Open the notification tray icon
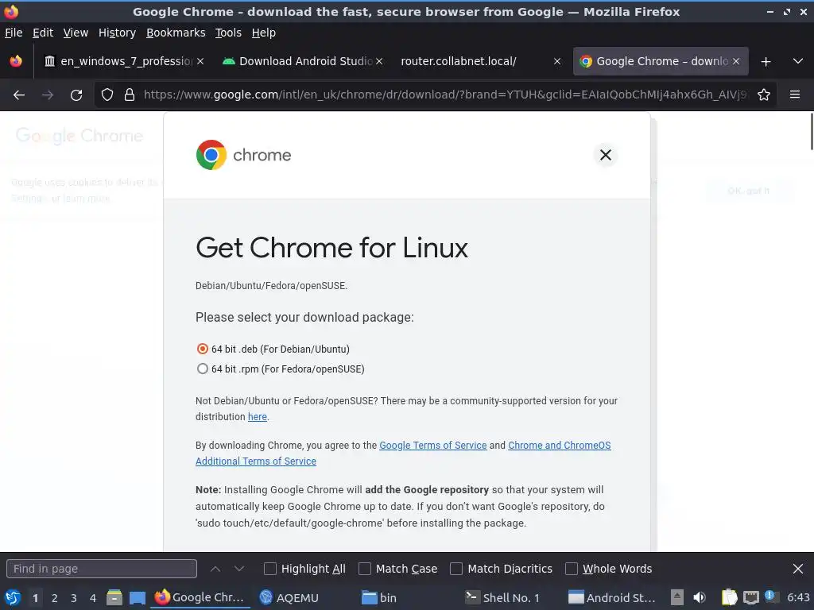The width and height of the screenshot is (814, 610). point(771,596)
